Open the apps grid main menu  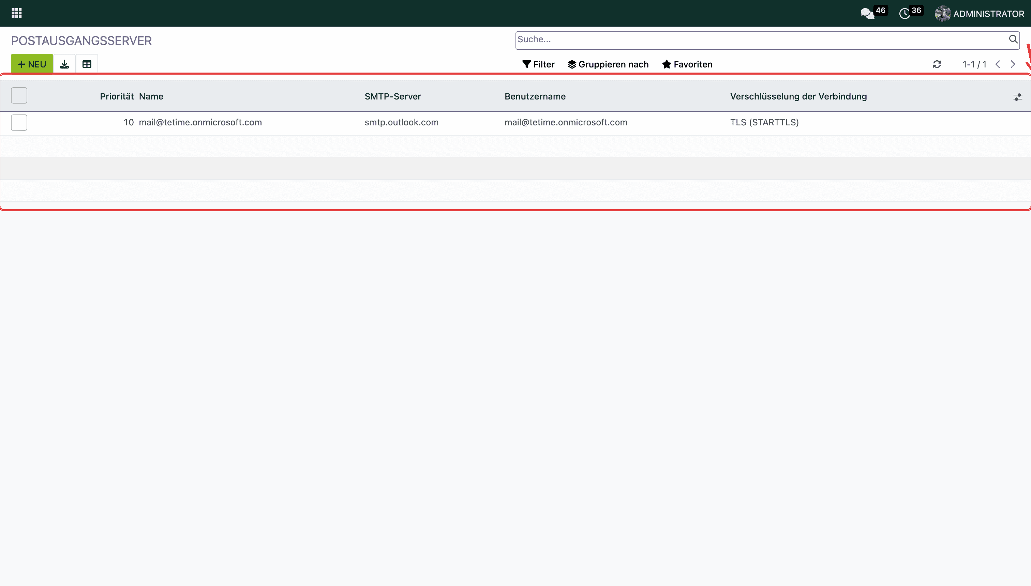pyautogui.click(x=16, y=13)
